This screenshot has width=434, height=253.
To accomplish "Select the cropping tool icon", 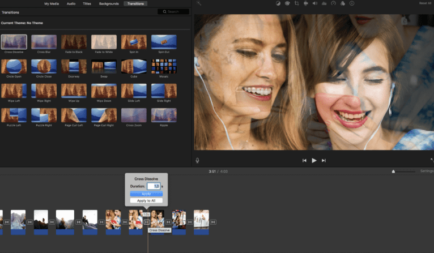I will [x=296, y=3].
